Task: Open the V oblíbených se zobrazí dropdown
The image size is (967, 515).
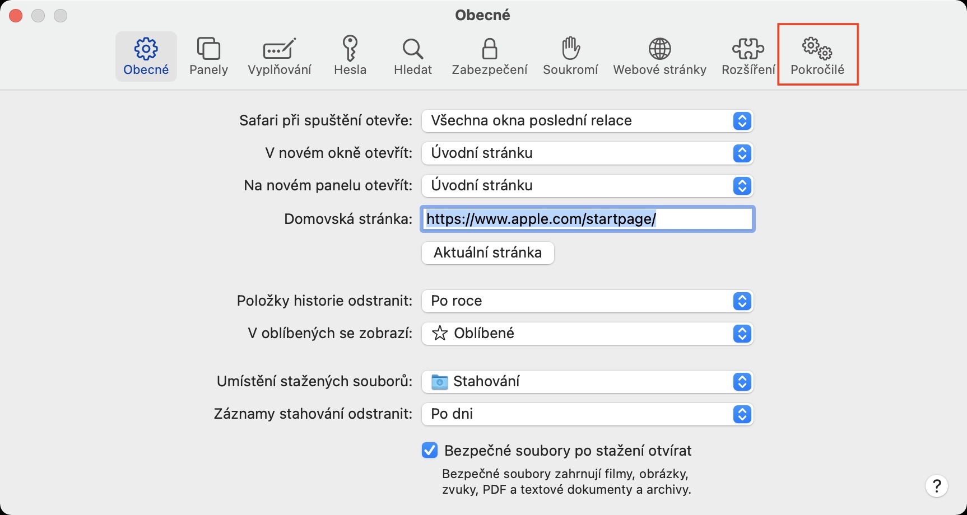Action: [587, 334]
